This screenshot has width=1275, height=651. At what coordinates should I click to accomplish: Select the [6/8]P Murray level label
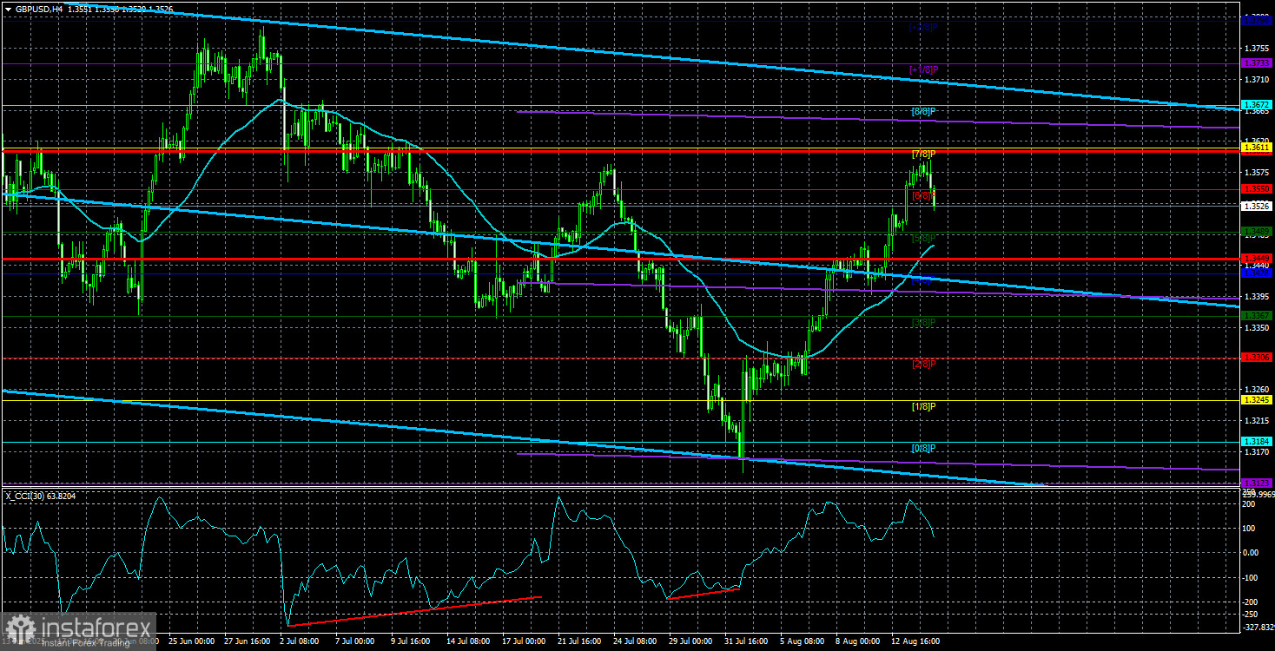point(923,196)
